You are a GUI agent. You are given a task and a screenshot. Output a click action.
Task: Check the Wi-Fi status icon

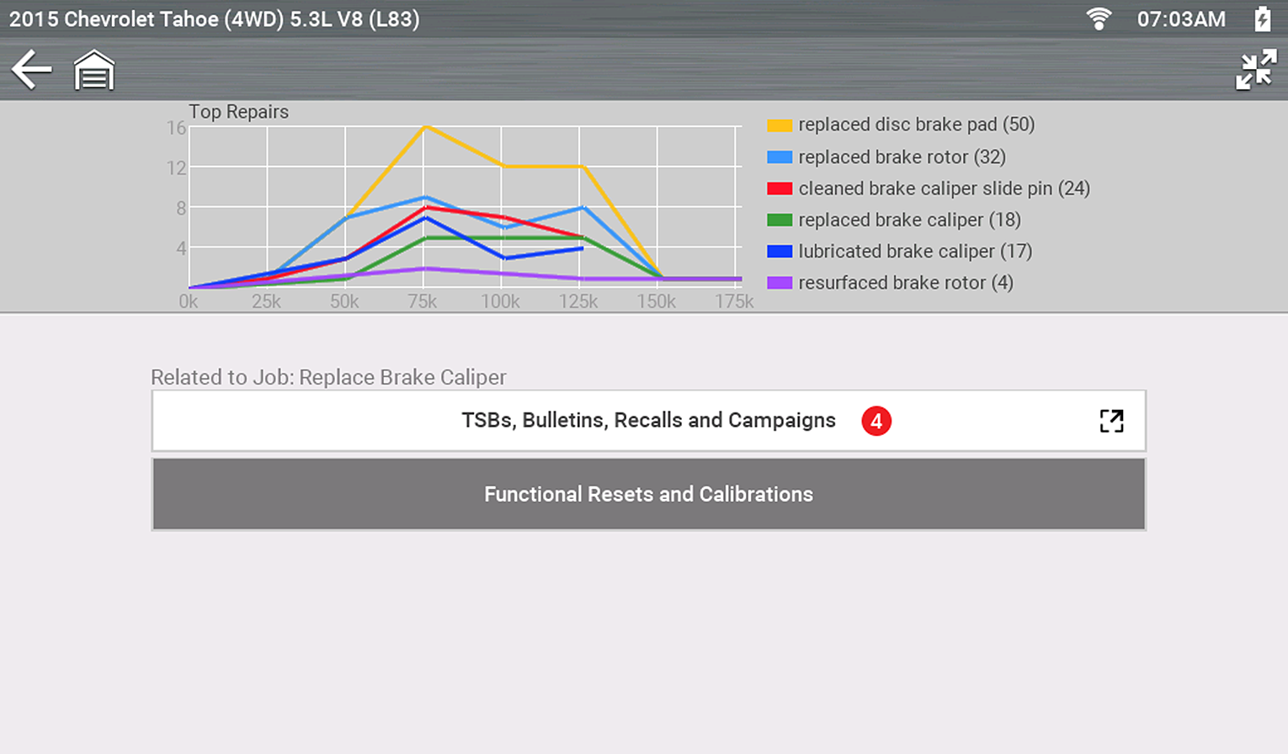1099,19
